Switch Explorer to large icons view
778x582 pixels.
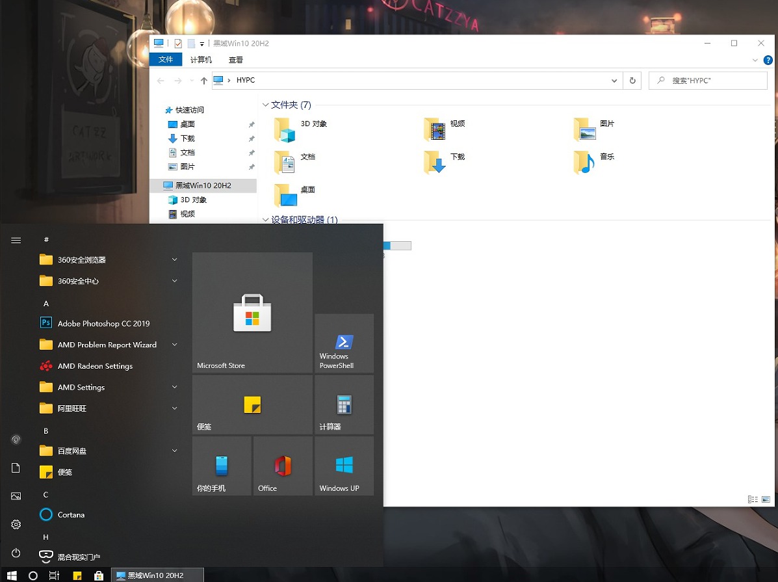point(766,499)
